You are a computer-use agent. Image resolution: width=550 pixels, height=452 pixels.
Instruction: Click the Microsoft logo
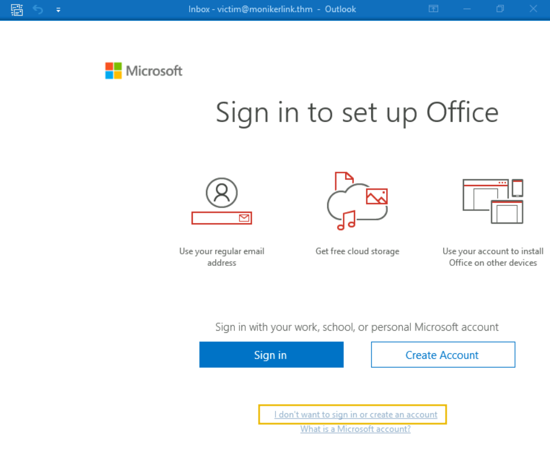point(144,71)
